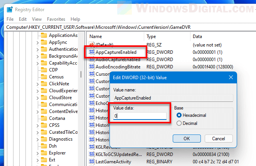Click AppCaptureEnabled REG_DWORD type cell
The width and height of the screenshot is (256, 166).
(x=160, y=52)
